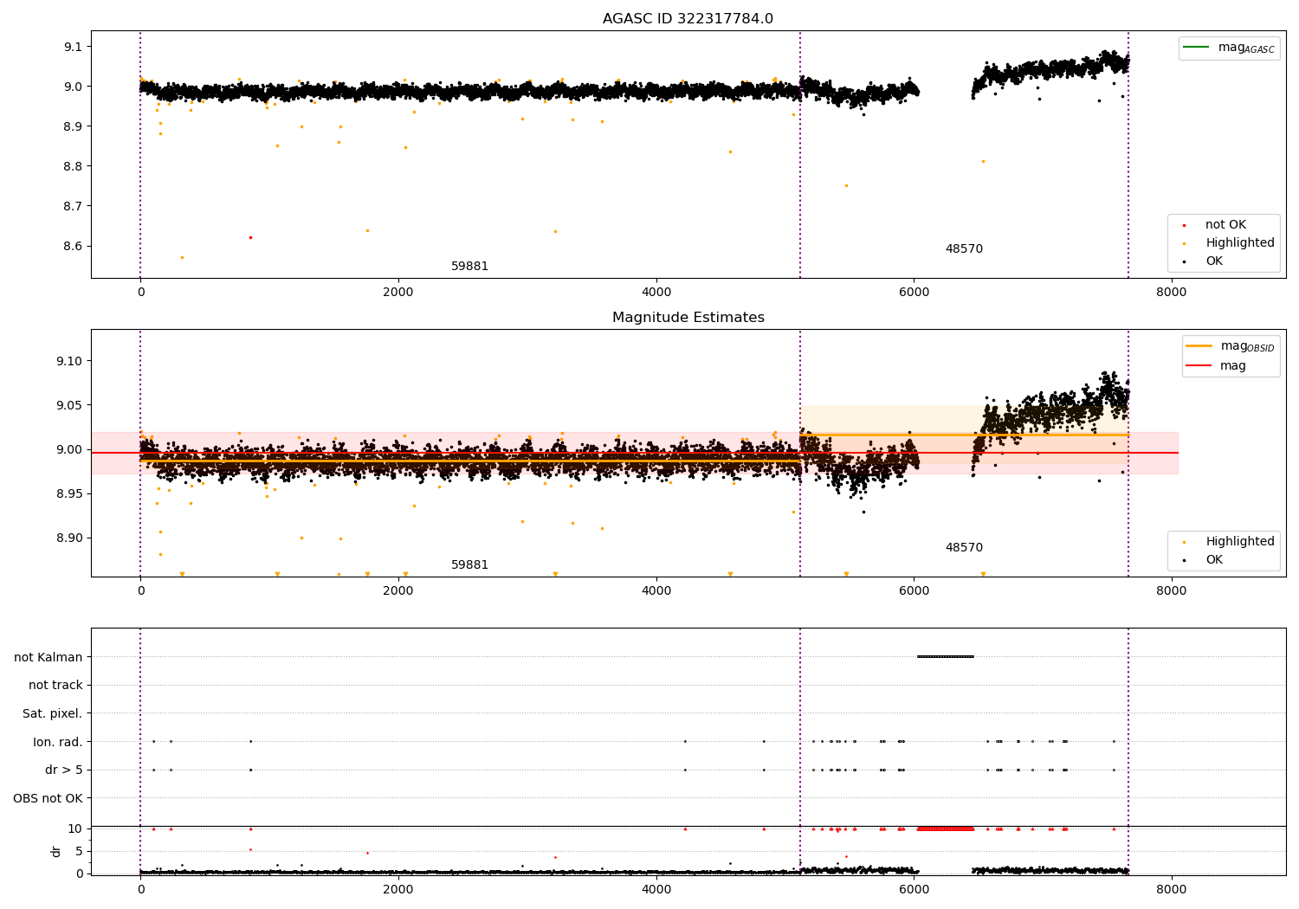Click the 8.95 y-tick in middle plot
The width and height of the screenshot is (1299, 909).
coord(70,493)
